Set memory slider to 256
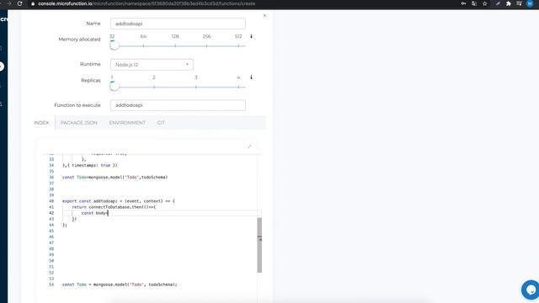This screenshot has width=539, height=303. pyautogui.click(x=206, y=45)
